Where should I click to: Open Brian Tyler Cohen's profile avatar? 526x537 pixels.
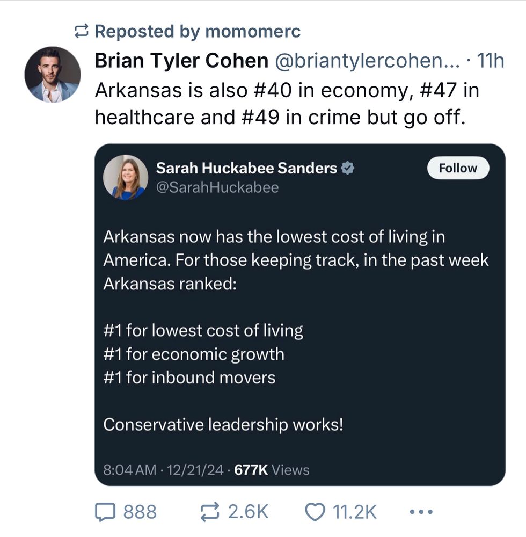(53, 75)
